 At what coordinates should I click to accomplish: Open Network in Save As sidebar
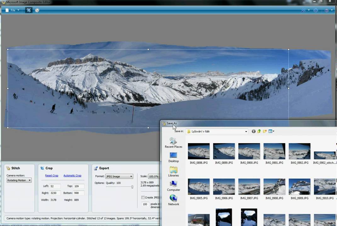174,200
